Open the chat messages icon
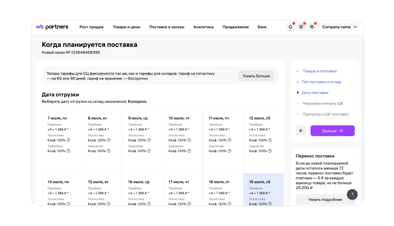This screenshot has width=394, height=226. click(312, 27)
